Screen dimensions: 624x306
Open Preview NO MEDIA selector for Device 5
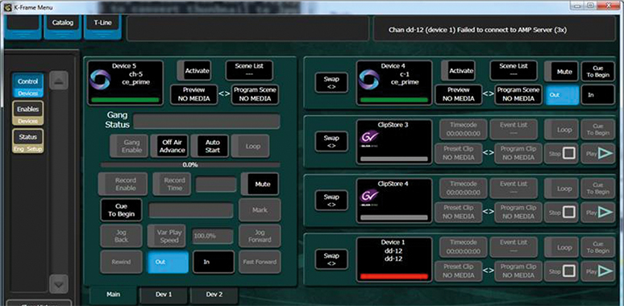coord(194,94)
